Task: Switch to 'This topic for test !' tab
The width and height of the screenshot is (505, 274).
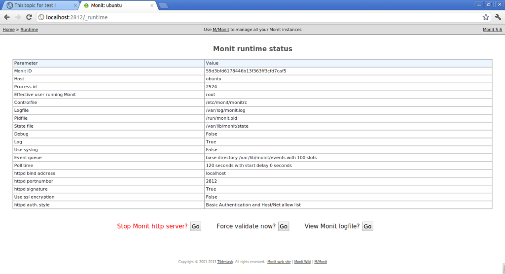Action: [x=40, y=5]
